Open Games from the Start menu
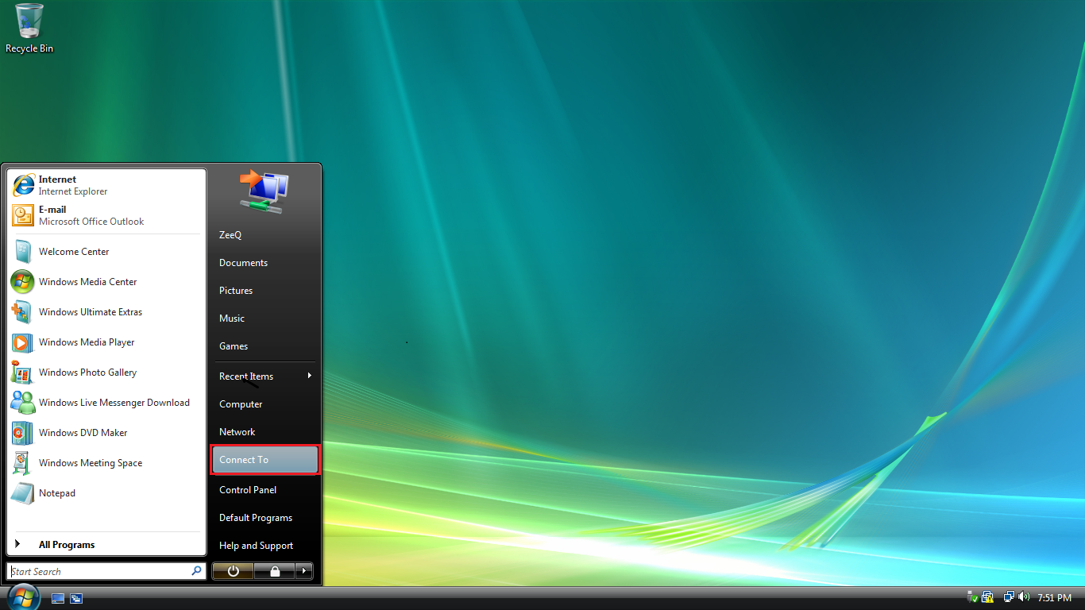 pyautogui.click(x=265, y=346)
